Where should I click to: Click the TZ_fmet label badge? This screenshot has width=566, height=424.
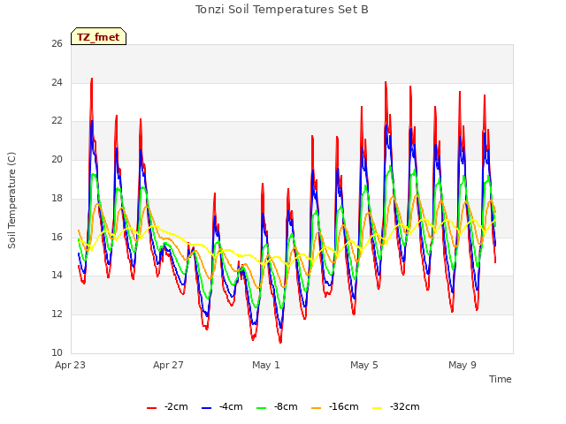pyautogui.click(x=98, y=36)
